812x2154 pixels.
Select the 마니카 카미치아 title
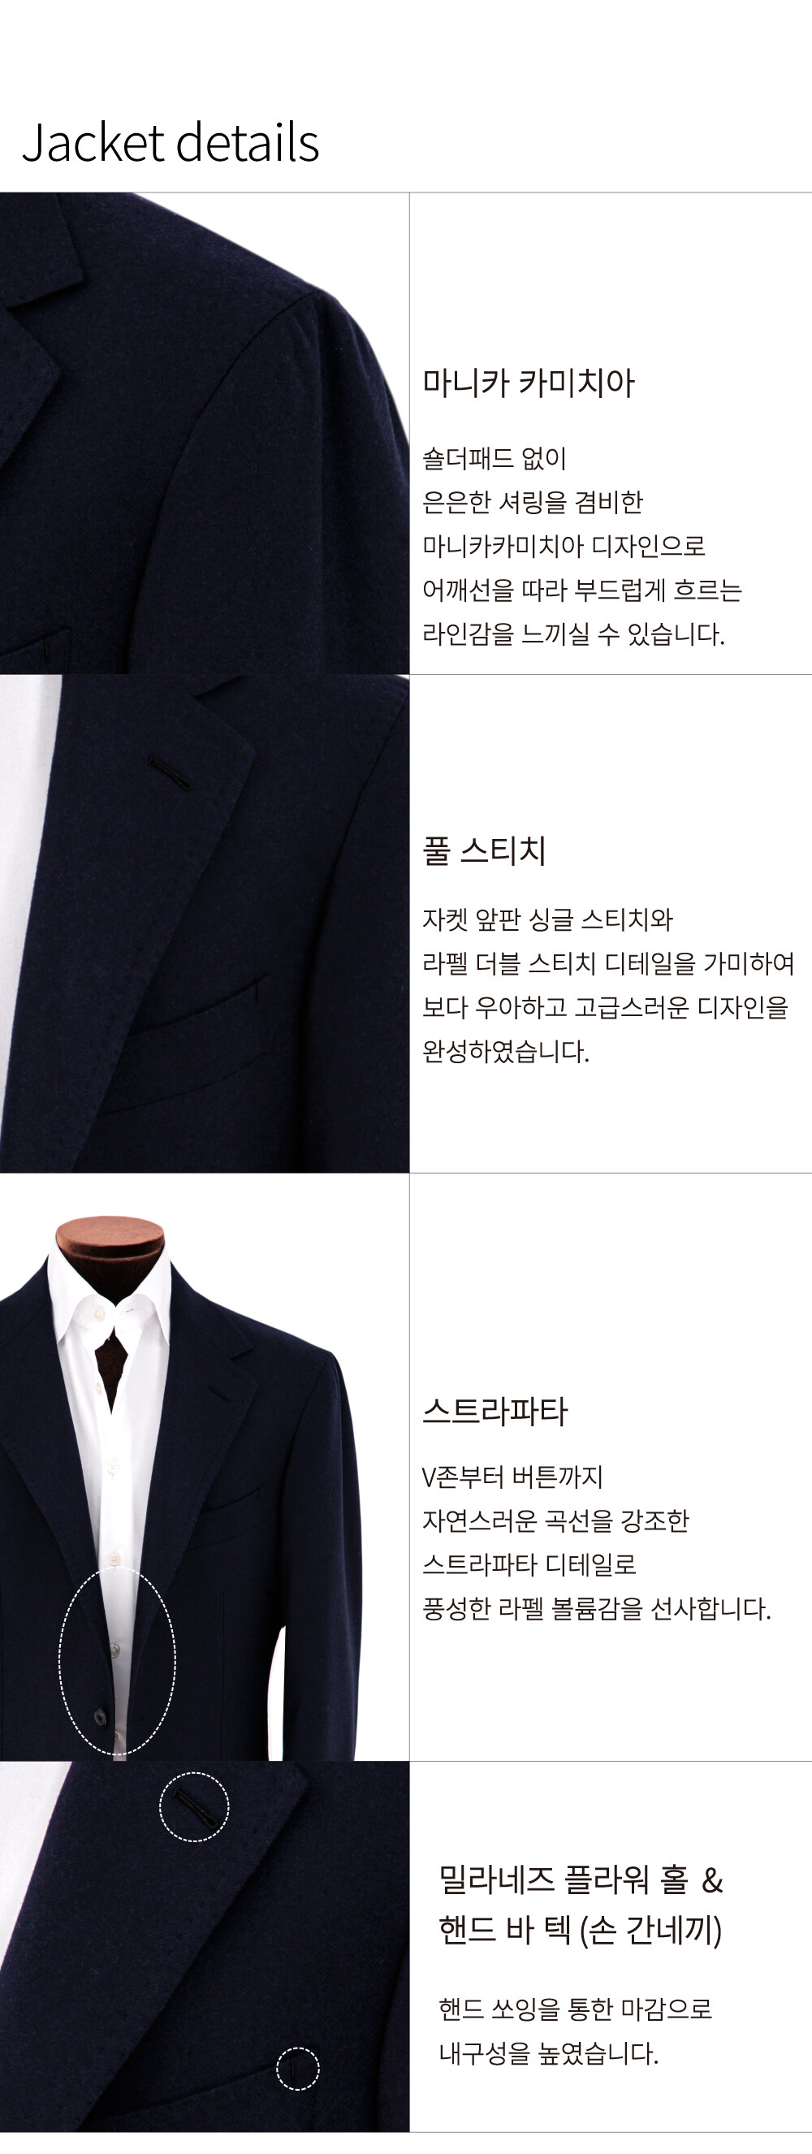[x=529, y=383]
